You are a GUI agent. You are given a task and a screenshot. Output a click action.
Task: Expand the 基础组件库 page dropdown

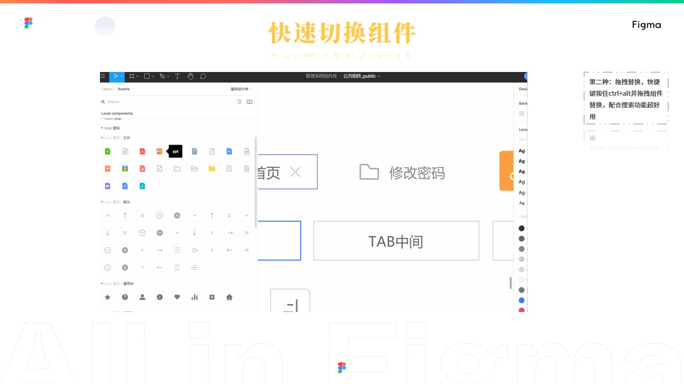click(242, 89)
